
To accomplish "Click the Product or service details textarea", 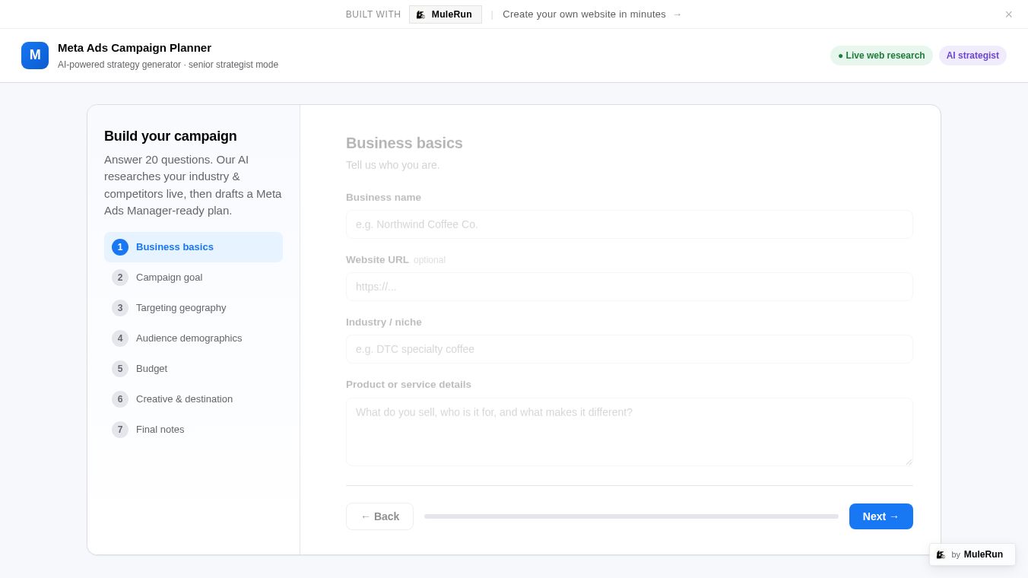I will click(x=630, y=432).
